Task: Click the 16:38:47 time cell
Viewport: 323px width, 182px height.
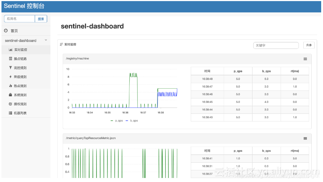Action: click(x=207, y=86)
